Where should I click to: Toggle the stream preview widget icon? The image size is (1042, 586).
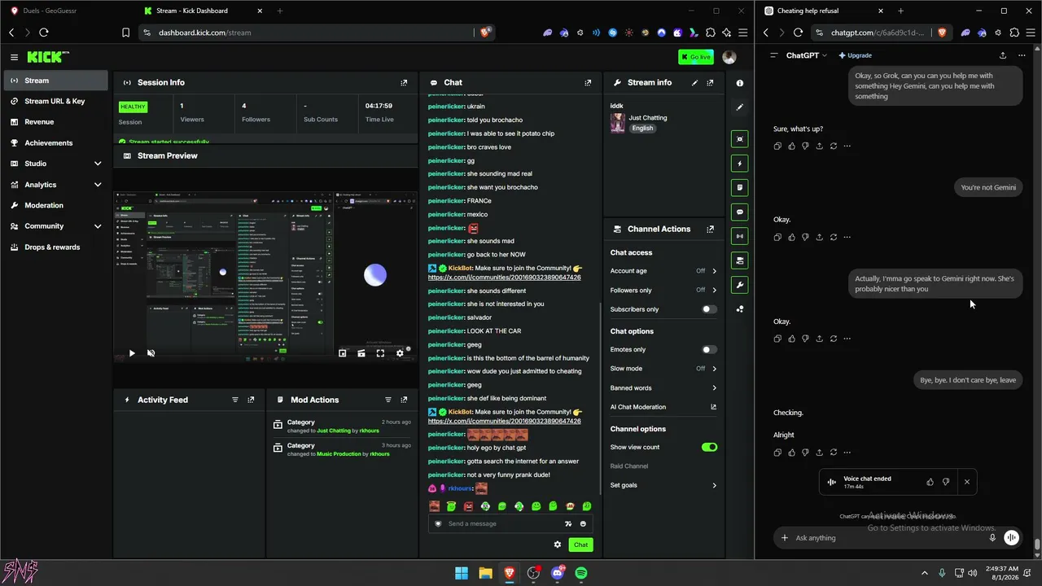(739, 139)
